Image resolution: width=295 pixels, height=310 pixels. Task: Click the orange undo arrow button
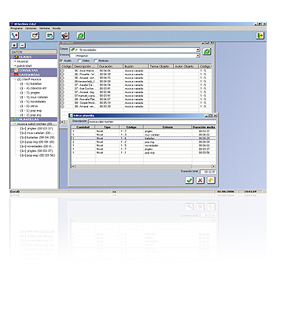coord(211,180)
